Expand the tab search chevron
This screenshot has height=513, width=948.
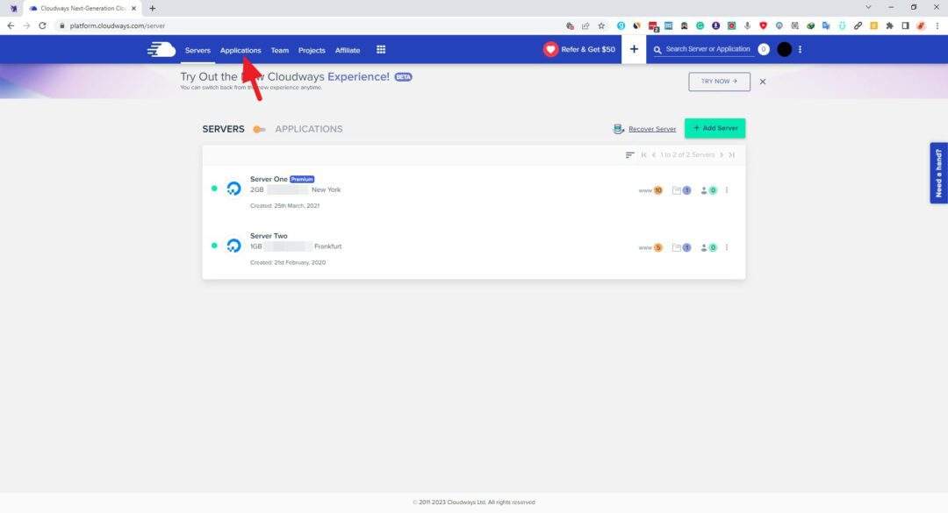868,7
